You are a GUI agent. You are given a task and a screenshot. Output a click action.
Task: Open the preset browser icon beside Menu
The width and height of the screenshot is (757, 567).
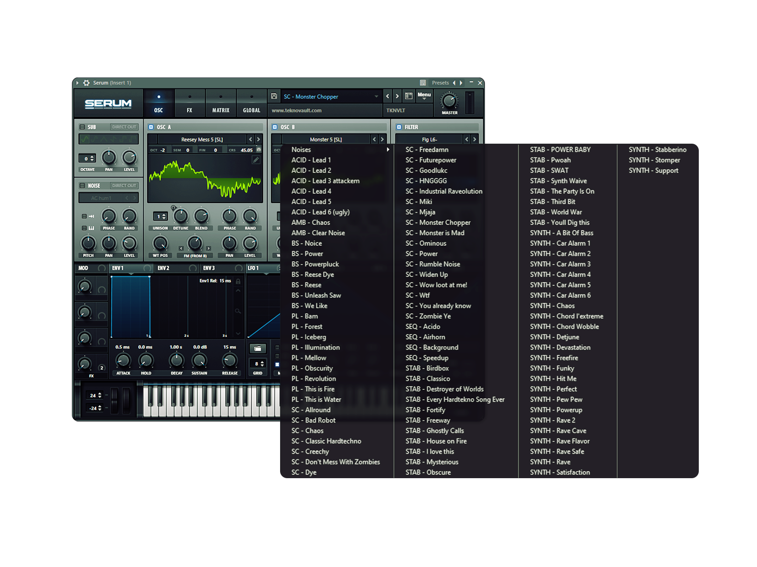click(409, 96)
